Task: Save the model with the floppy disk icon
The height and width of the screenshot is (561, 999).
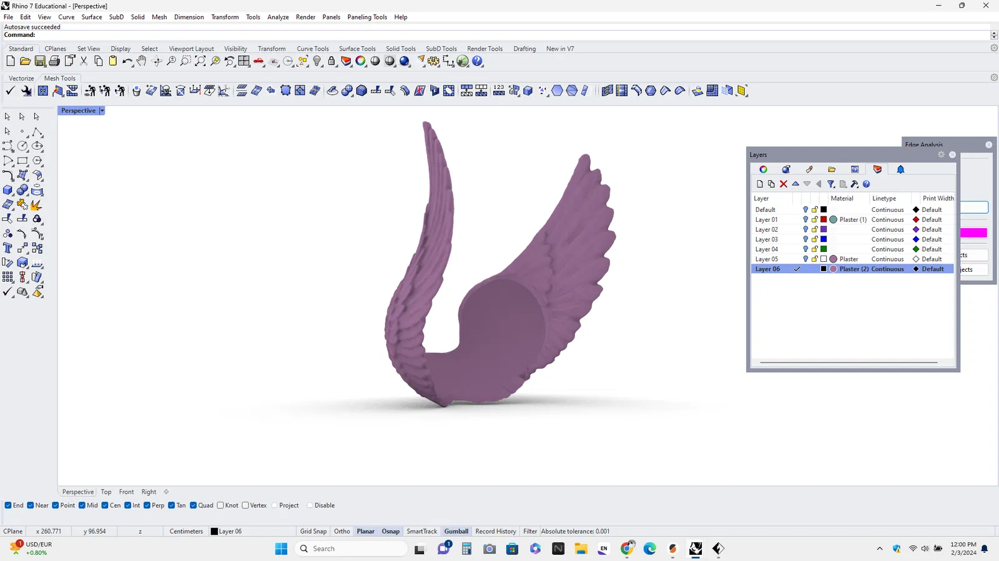Action: 40,61
